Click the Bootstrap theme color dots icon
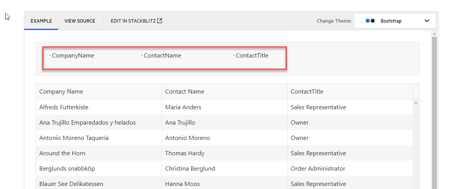This screenshot has height=189, width=450. click(x=368, y=21)
